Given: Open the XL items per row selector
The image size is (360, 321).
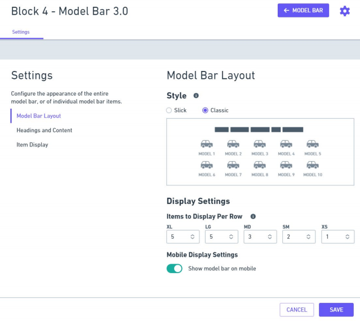Looking at the screenshot, I should 183,237.
